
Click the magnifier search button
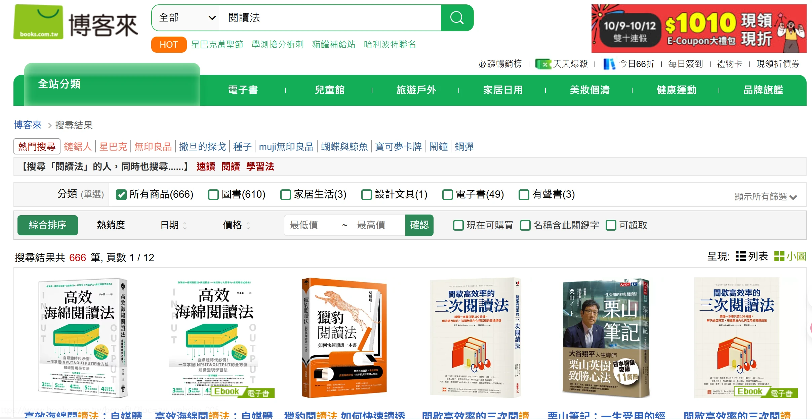457,18
